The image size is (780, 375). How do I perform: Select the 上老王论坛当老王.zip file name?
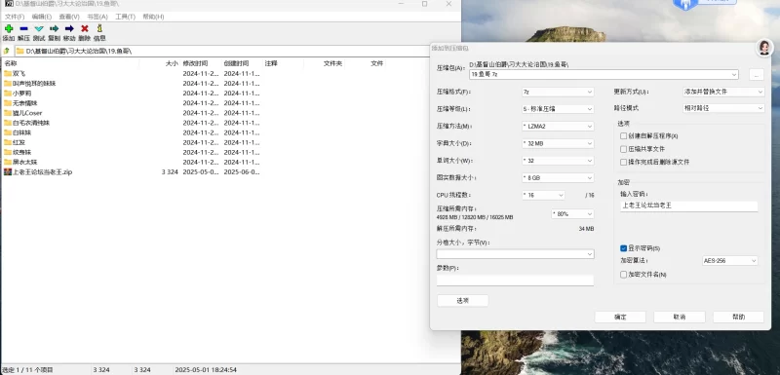coord(42,172)
